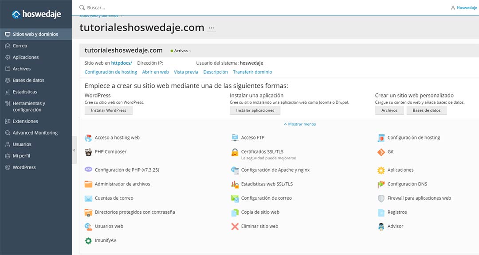Click Administrador de archivos folder icon

point(88,184)
